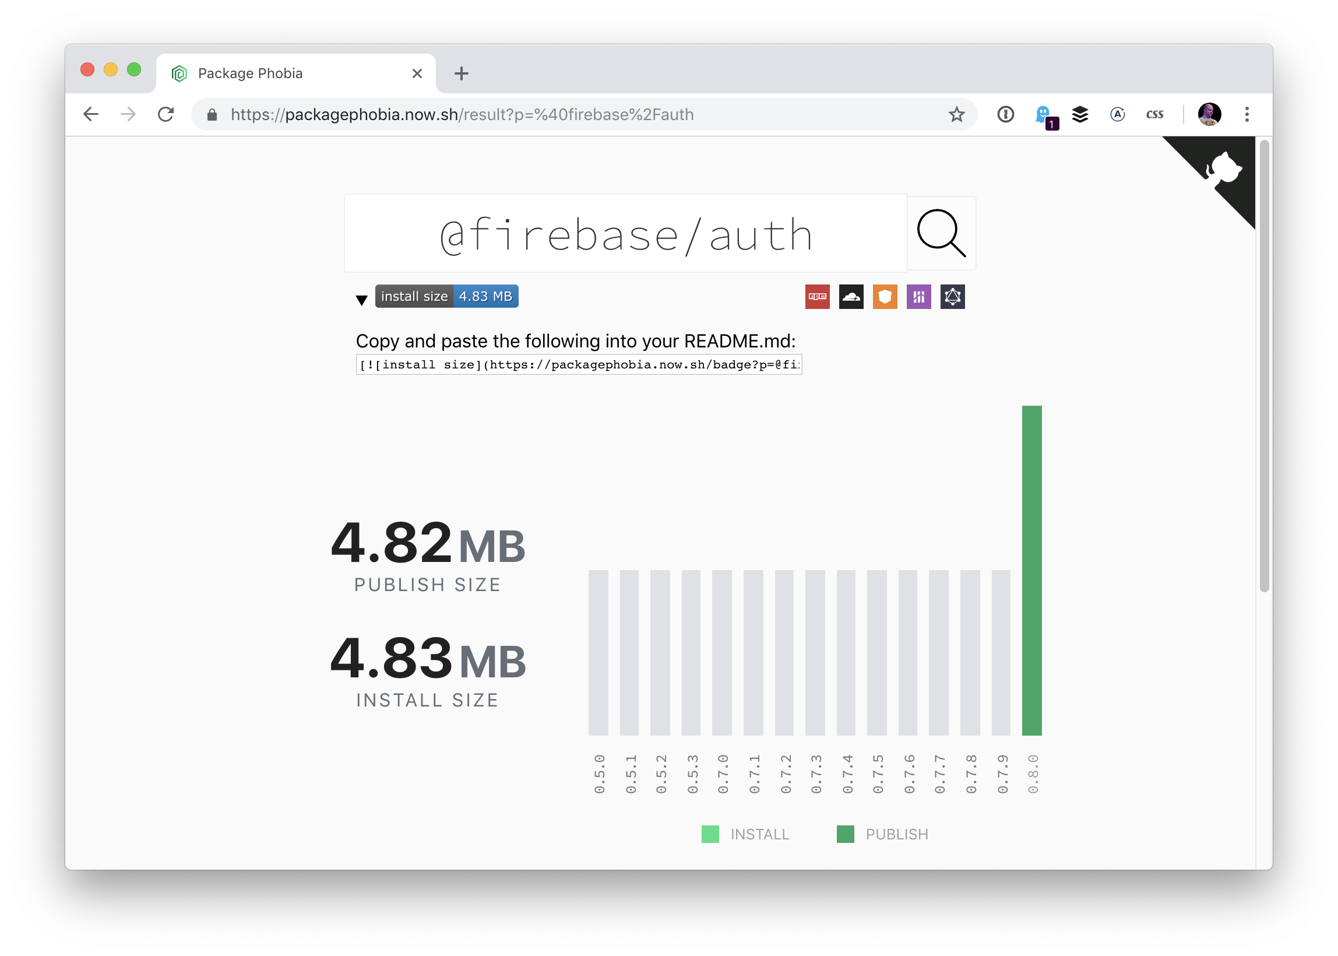Click the browser forward arrow
Screen dimensions: 1338x956
pos(128,114)
